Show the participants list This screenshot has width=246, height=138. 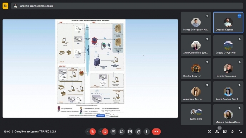(x=217, y=131)
